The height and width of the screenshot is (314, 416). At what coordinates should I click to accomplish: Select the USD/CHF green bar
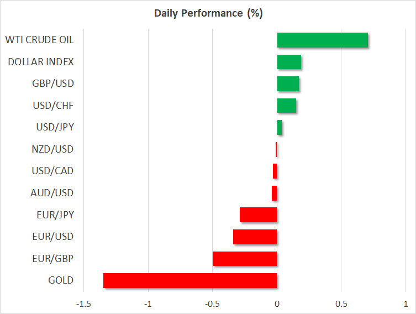(x=286, y=106)
